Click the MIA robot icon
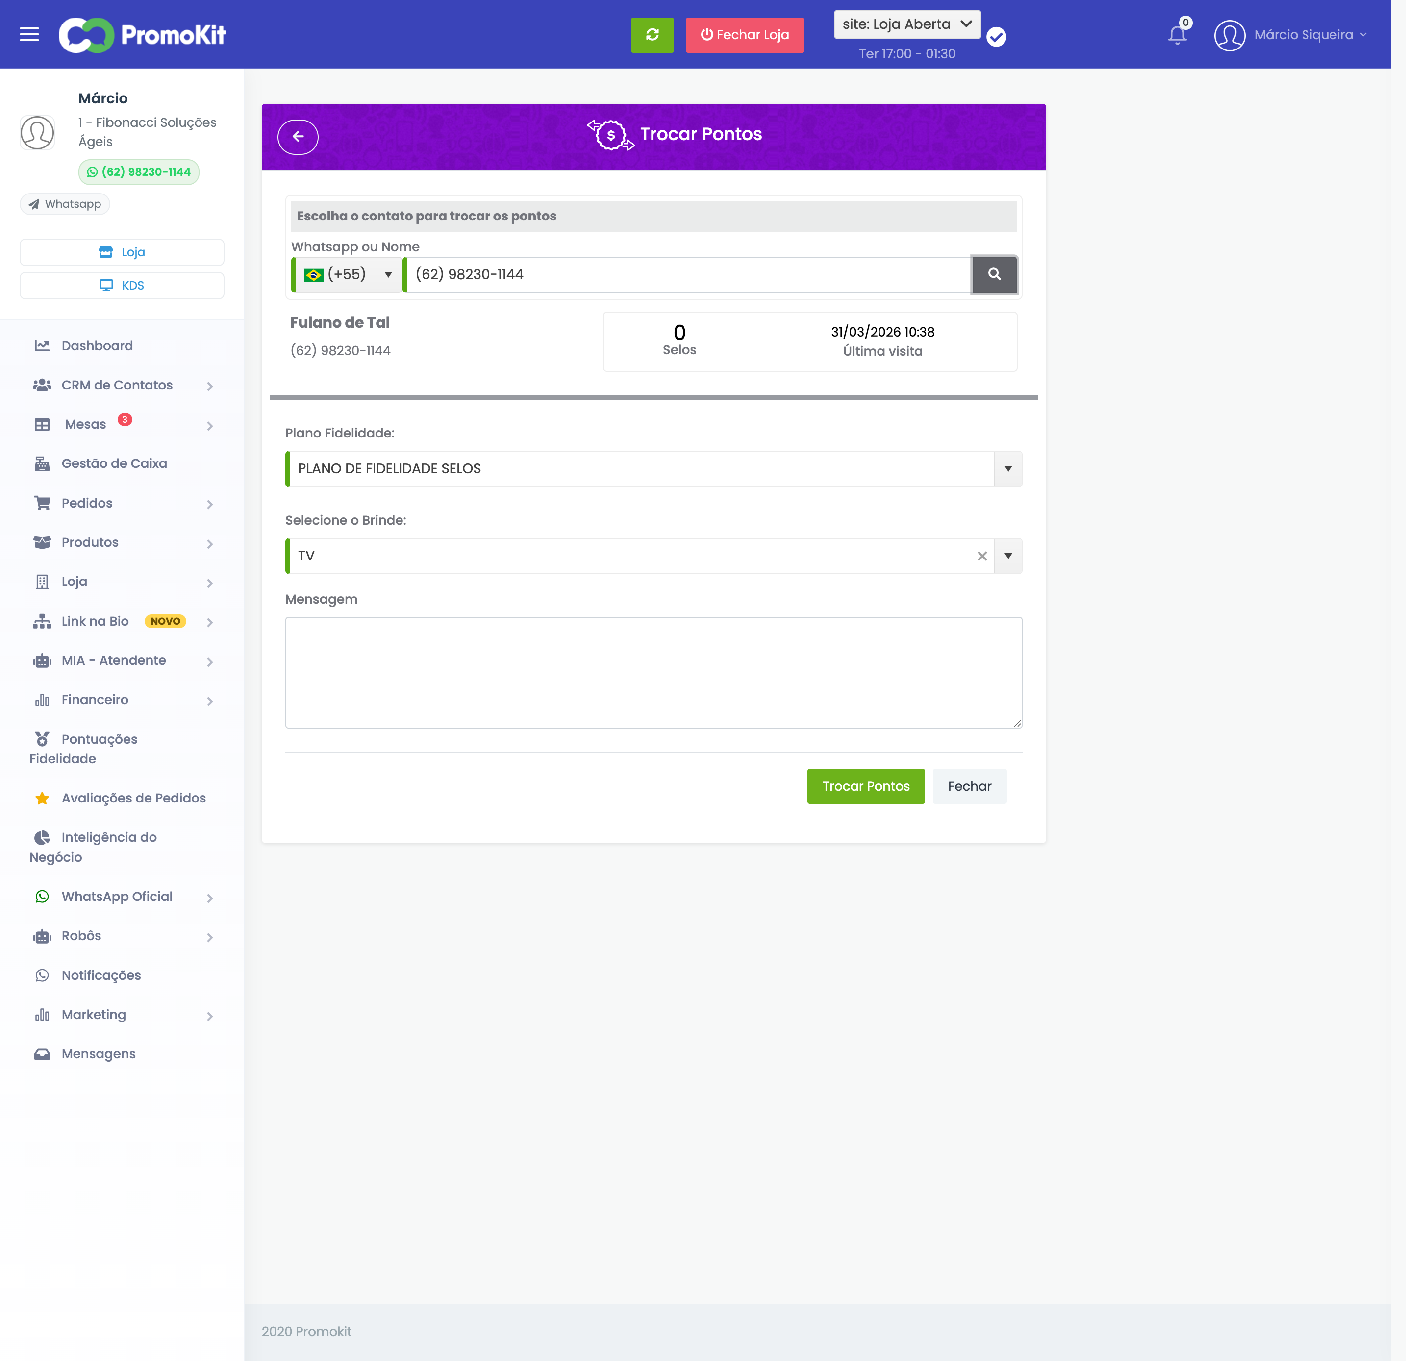This screenshot has width=1406, height=1361. click(x=42, y=660)
